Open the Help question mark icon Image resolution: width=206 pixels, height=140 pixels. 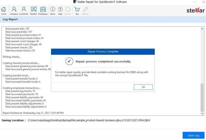(x=60, y=11)
